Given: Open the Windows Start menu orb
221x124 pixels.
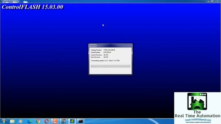Looking at the screenshot, I should click(x=4, y=121).
